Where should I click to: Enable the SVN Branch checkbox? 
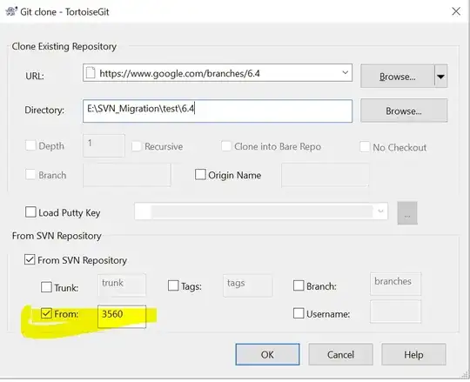299,285
